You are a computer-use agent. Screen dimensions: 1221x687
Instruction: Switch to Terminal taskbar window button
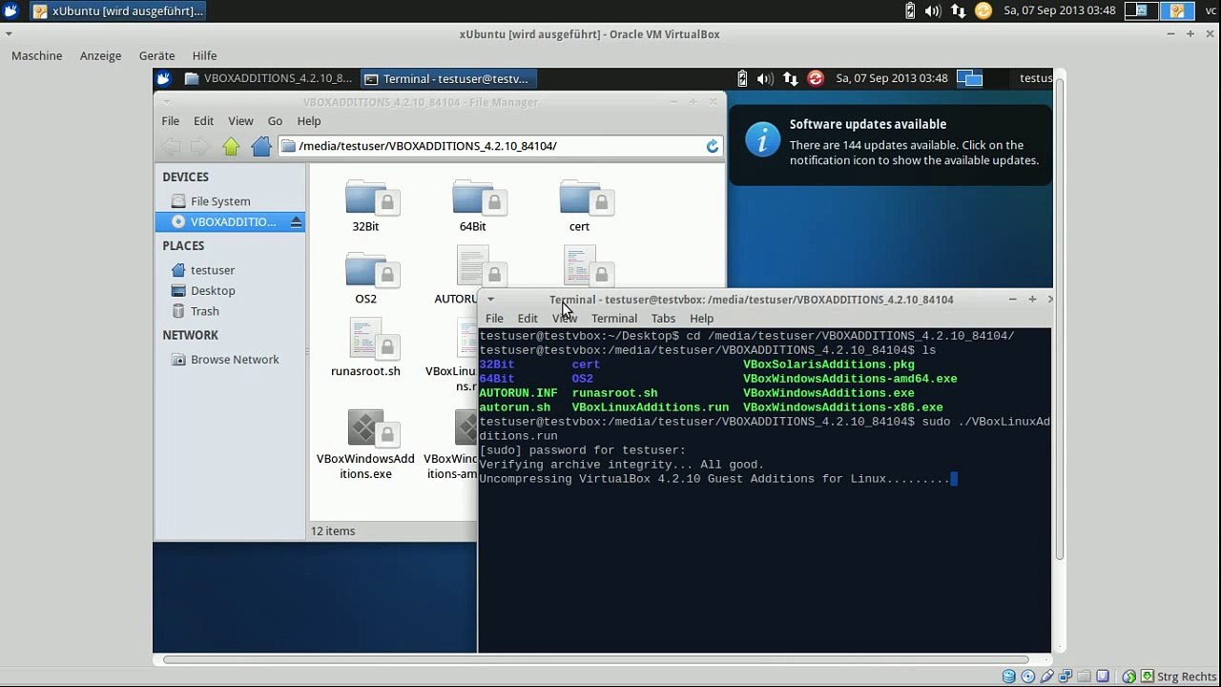[449, 78]
